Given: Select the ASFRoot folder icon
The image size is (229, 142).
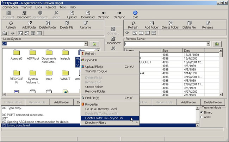Looking at the screenshot, I should click(33, 53).
